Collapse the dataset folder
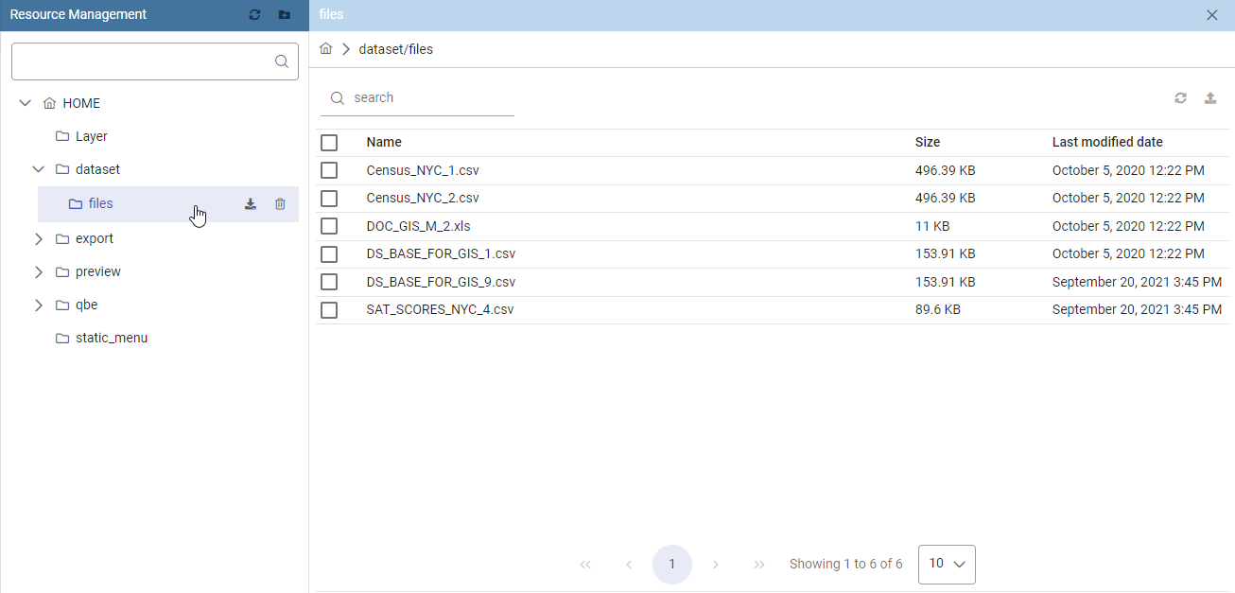1235x593 pixels. coord(39,169)
